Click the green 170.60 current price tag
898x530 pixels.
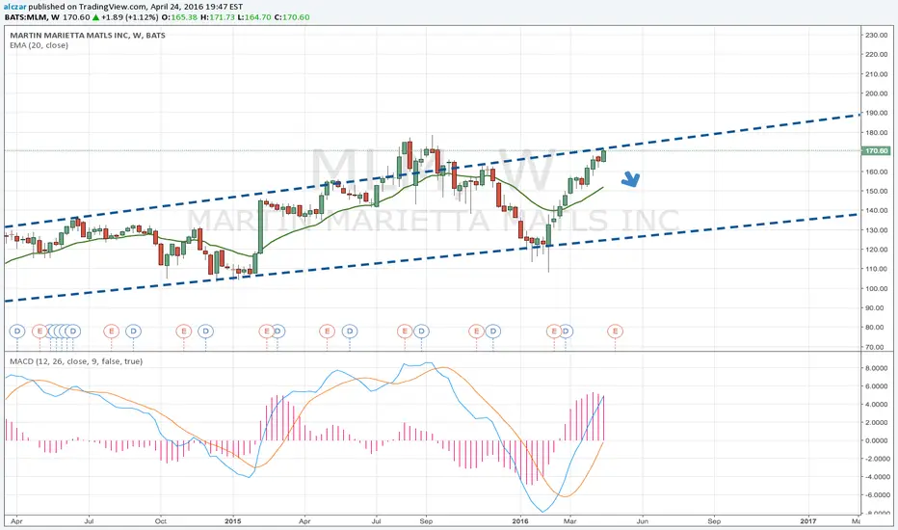[876, 151]
